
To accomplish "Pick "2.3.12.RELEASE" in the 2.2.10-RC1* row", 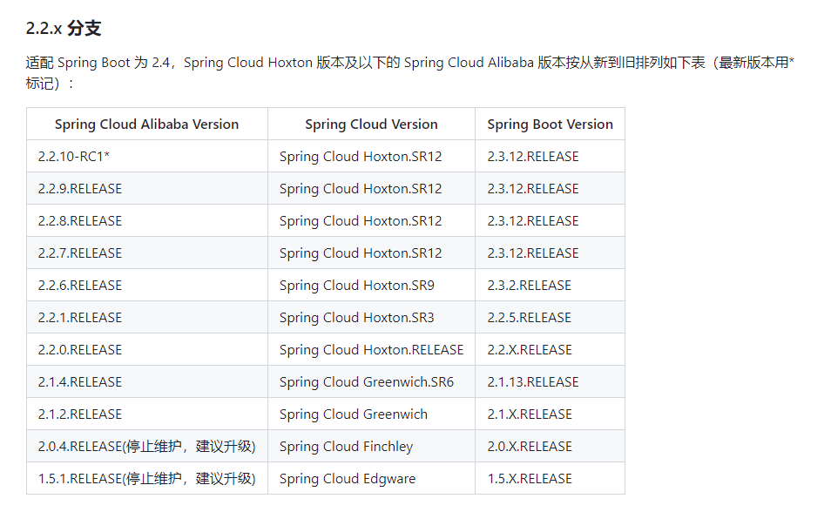I will pyautogui.click(x=550, y=157).
